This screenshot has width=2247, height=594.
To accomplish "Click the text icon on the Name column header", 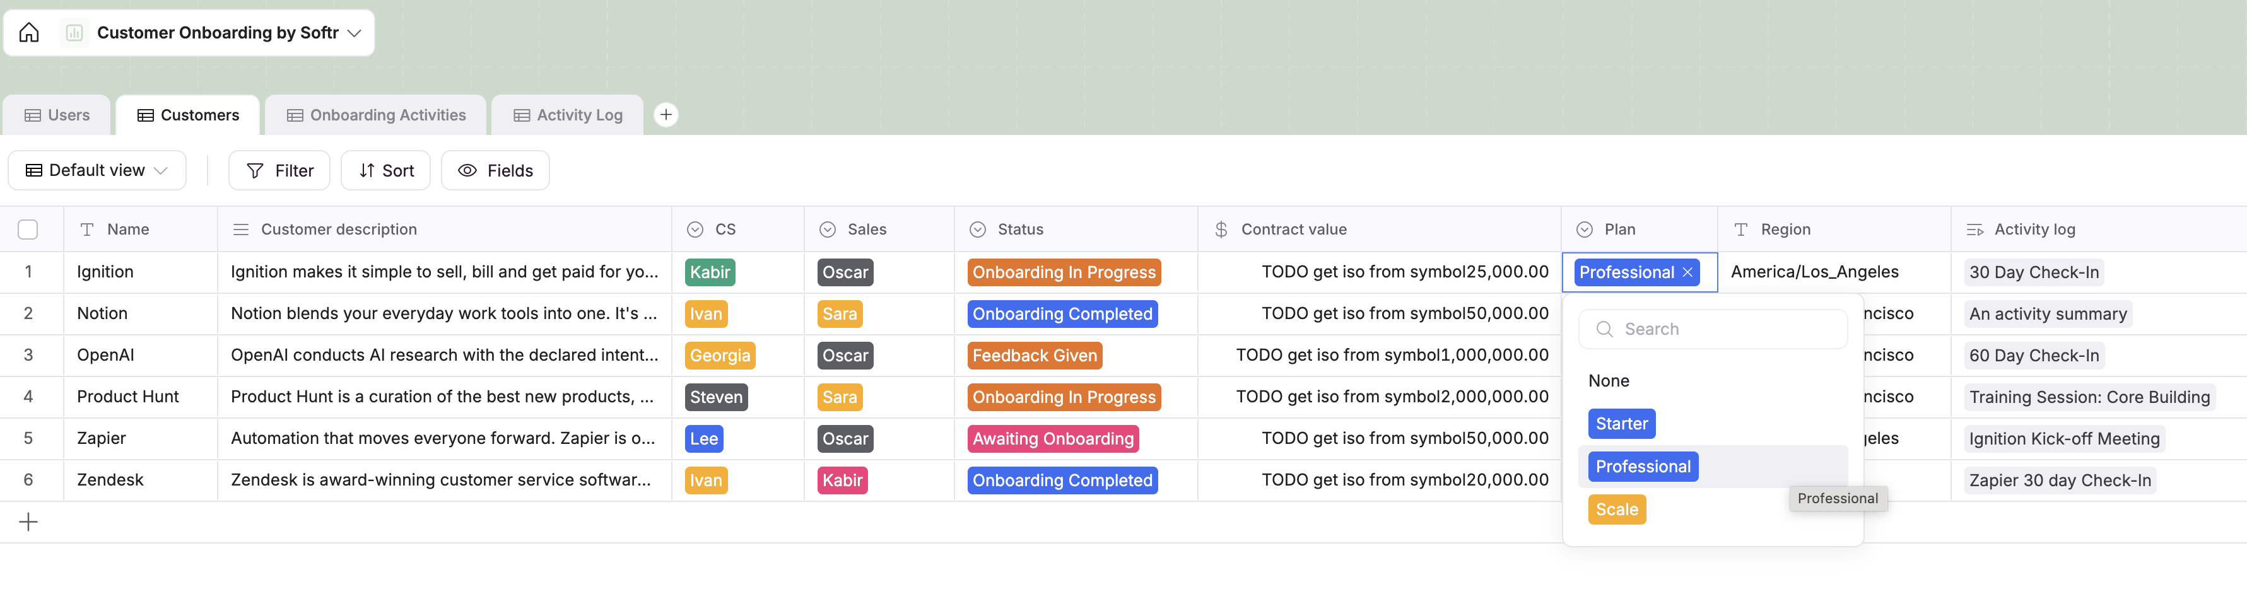I will (86, 228).
